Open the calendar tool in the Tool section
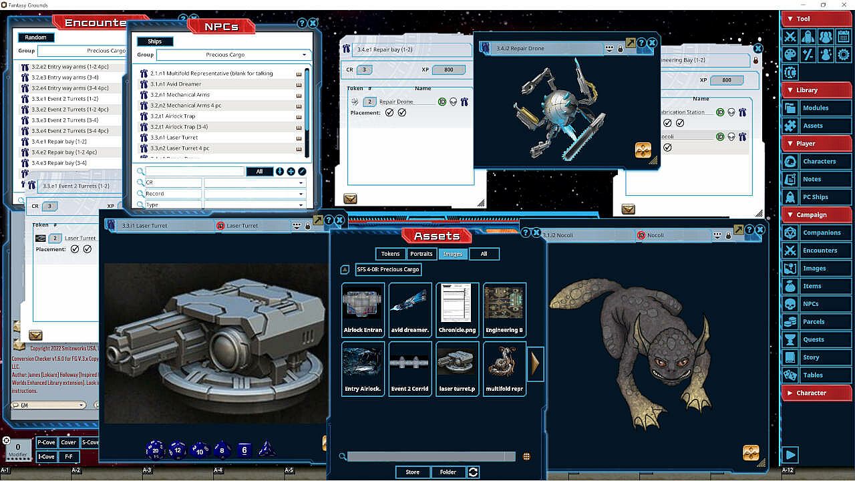 (x=844, y=37)
